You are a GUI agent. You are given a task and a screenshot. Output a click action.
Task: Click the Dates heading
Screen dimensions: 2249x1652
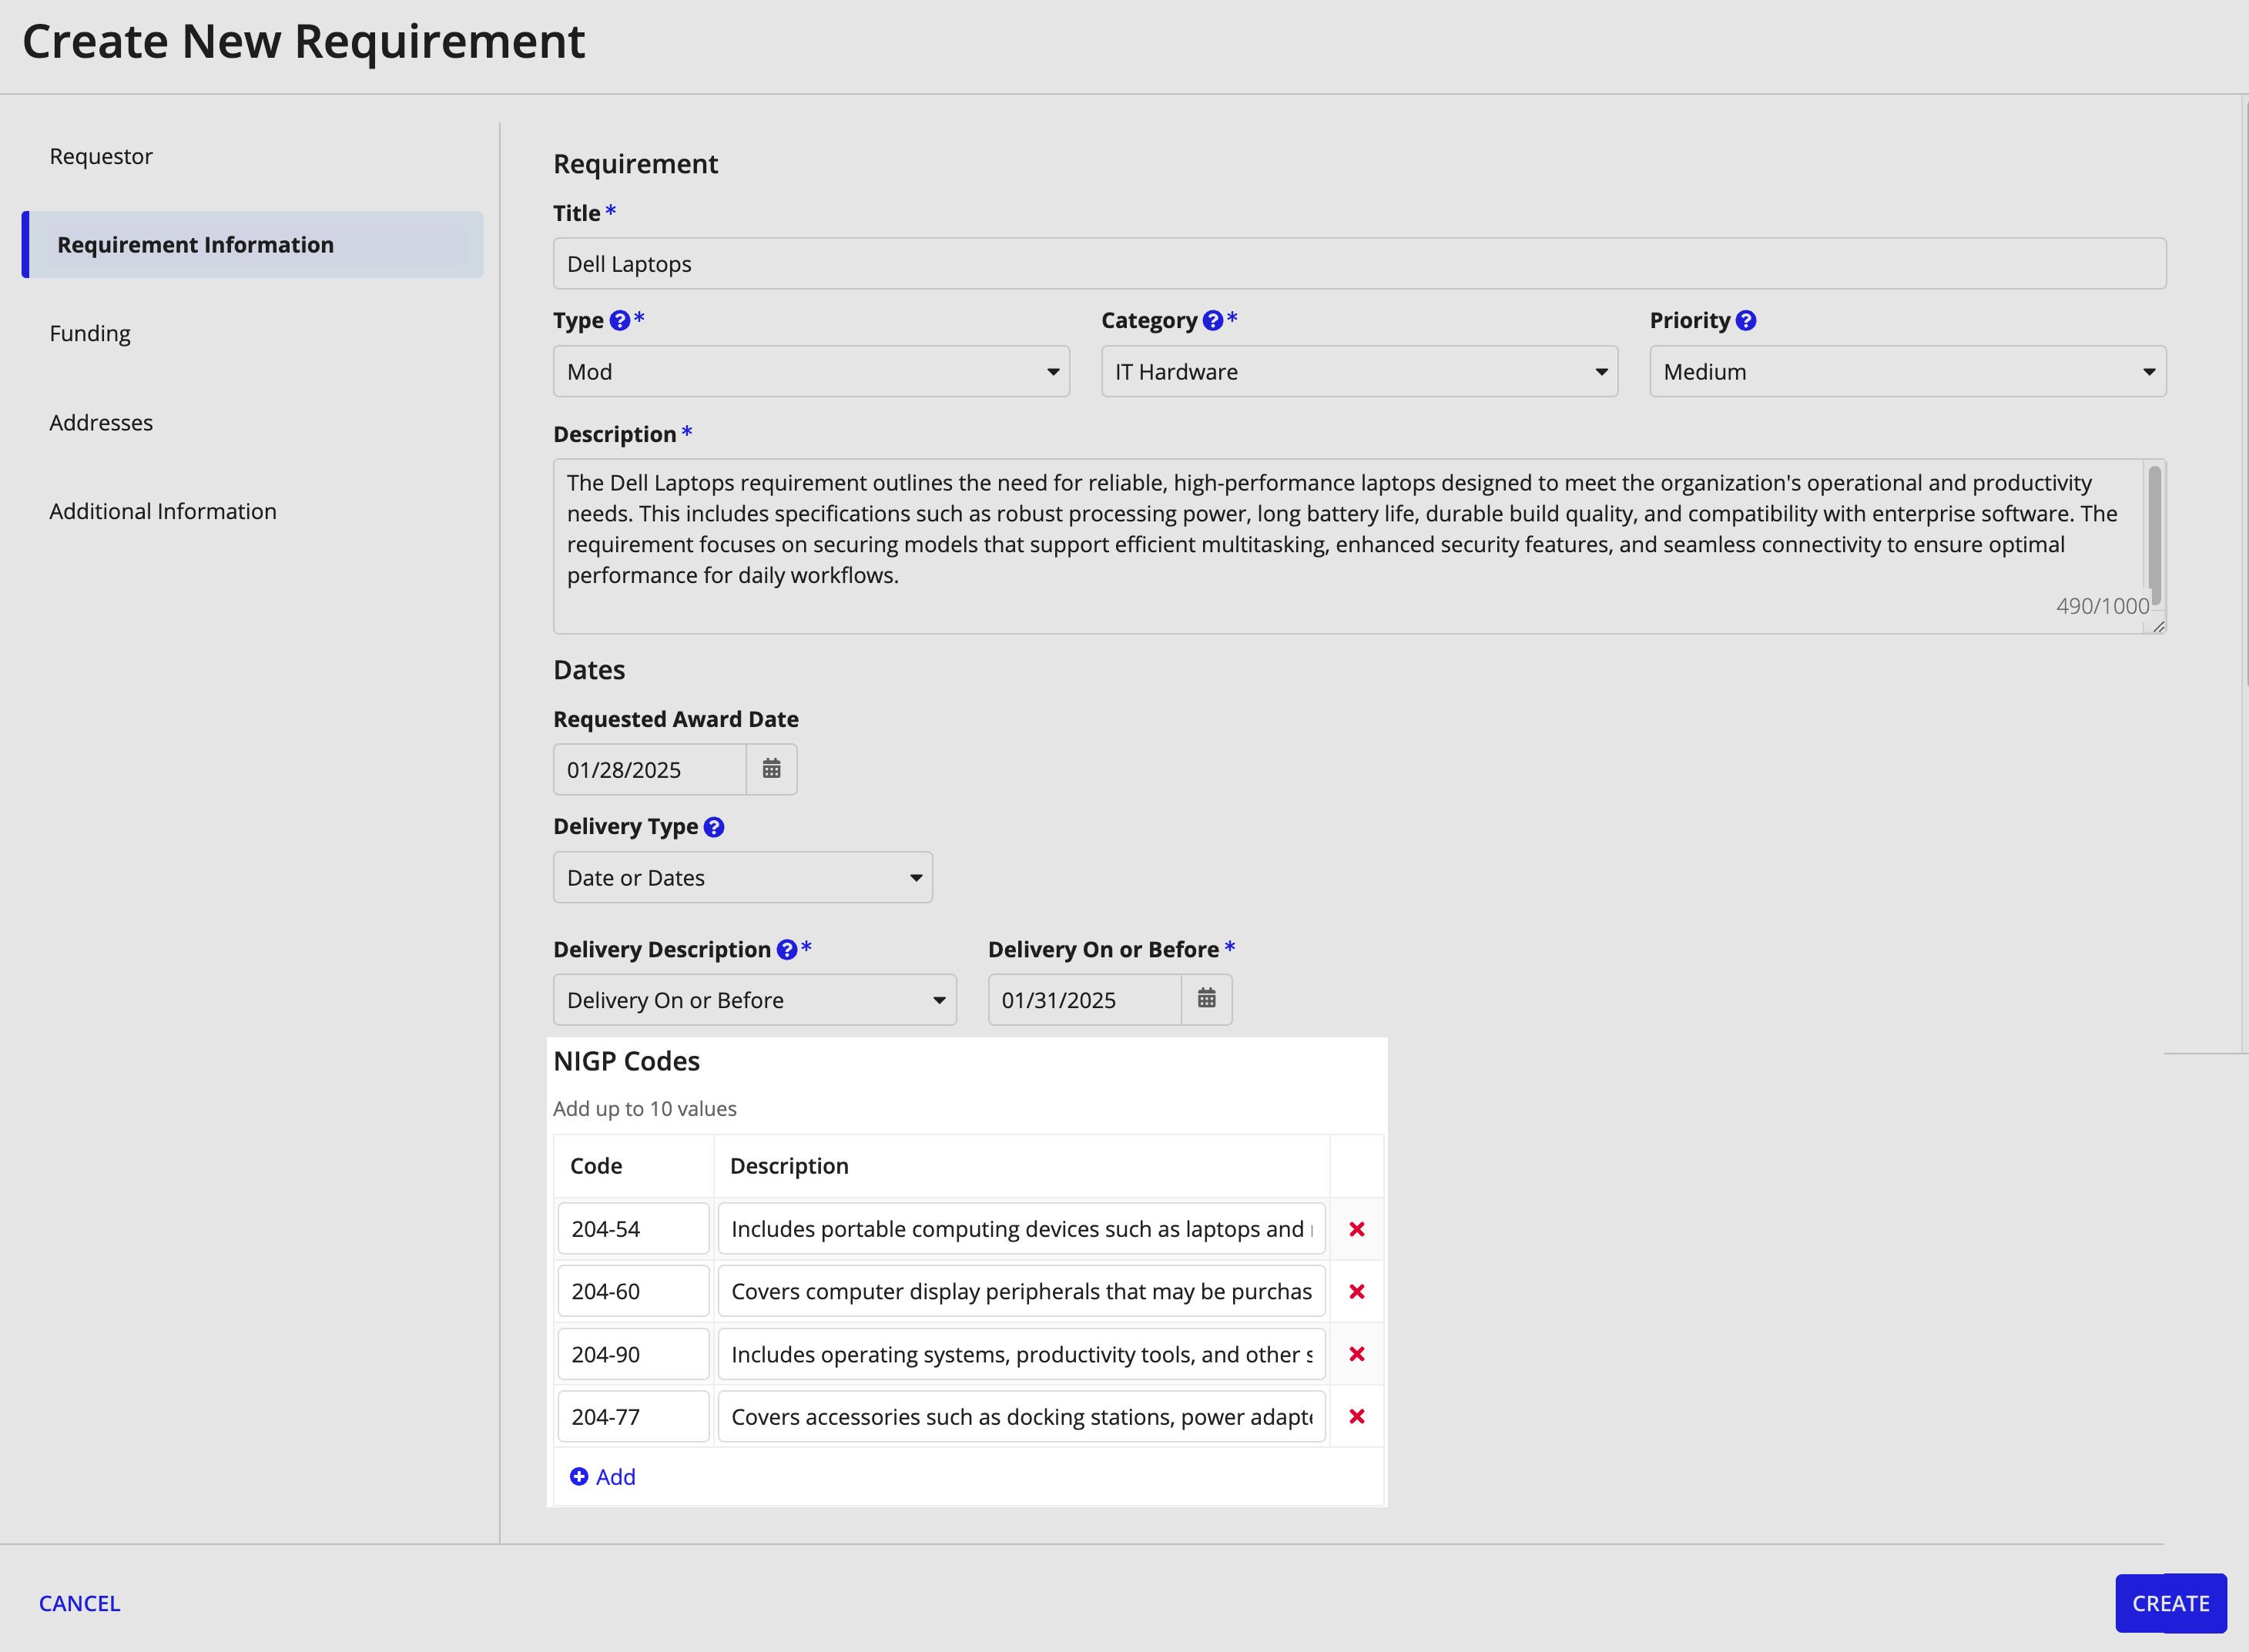589,670
